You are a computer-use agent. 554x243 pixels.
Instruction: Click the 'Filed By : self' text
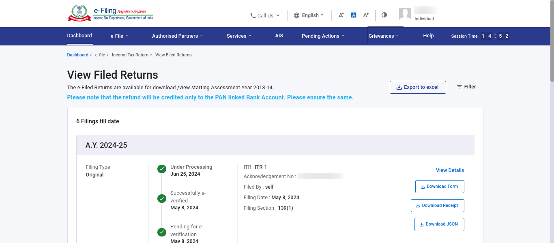point(259,187)
